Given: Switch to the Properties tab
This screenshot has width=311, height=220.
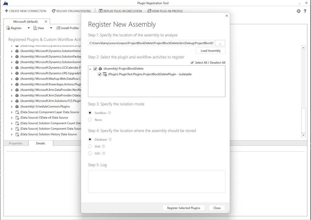Looking at the screenshot, I should (16, 144).
